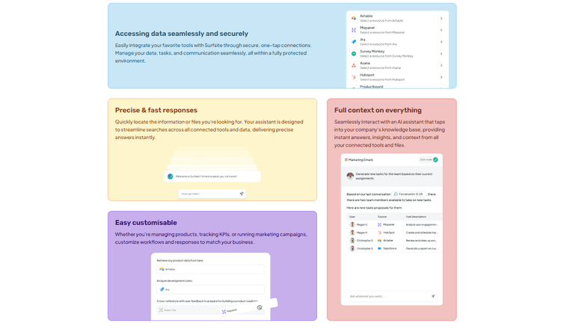Click the Asana icon in the integrations list
The height and width of the screenshot is (332, 561).
click(x=354, y=66)
